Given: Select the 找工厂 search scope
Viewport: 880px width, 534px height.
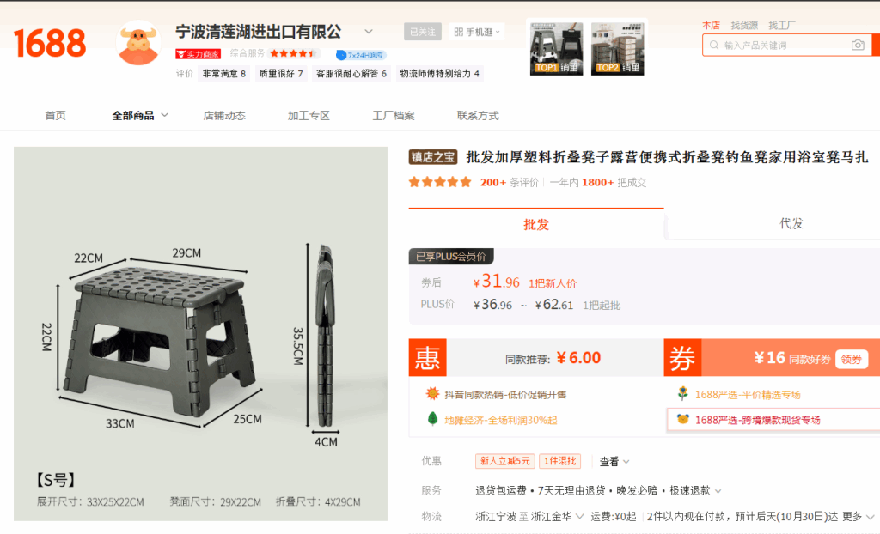Looking at the screenshot, I should coord(782,25).
